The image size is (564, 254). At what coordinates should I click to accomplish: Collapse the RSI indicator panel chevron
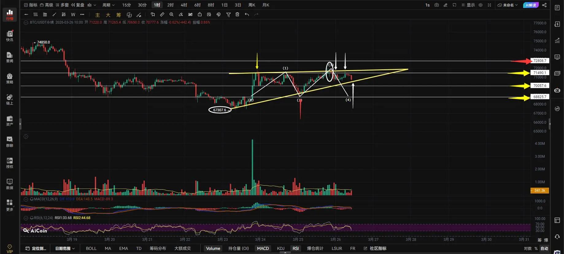click(x=26, y=218)
